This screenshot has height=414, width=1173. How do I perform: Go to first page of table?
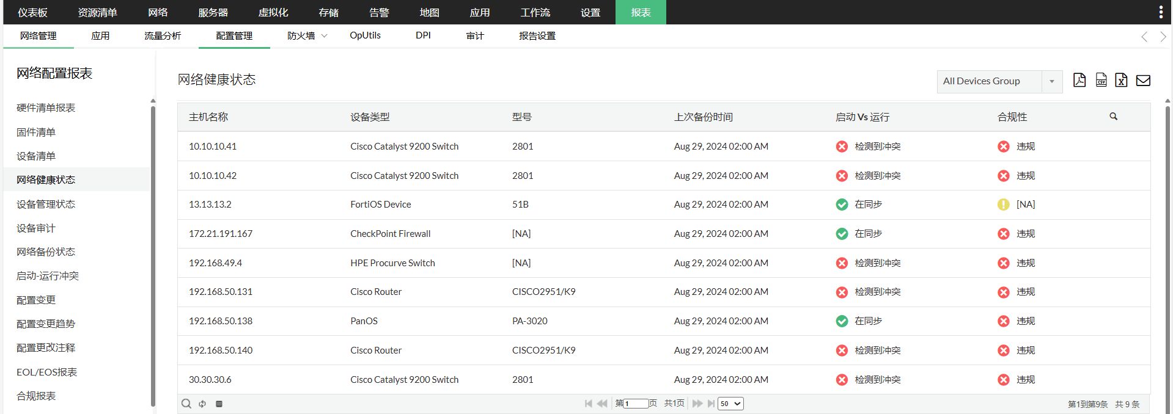(x=588, y=404)
